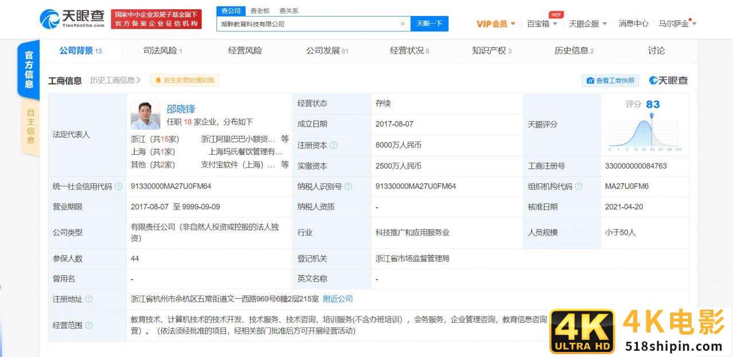
Task: Click the 天眼一下 search button
Action: coord(429,24)
